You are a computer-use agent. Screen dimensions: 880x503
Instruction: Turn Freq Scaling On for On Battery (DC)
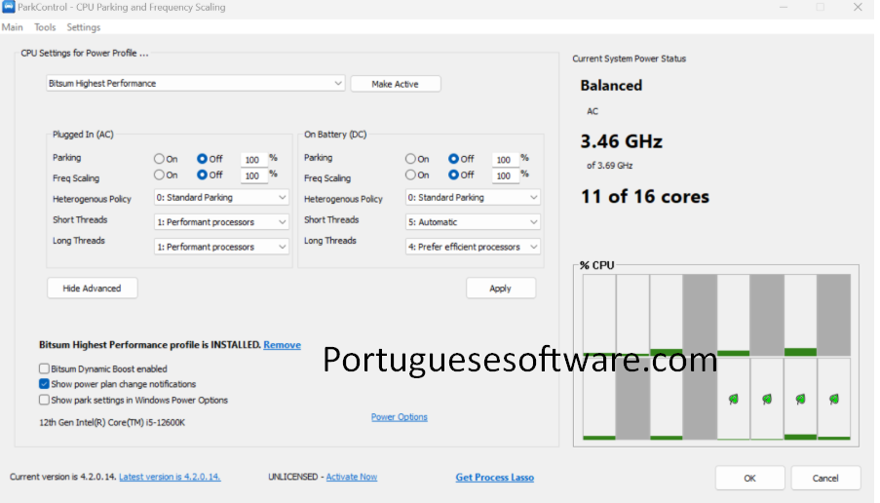coord(411,175)
